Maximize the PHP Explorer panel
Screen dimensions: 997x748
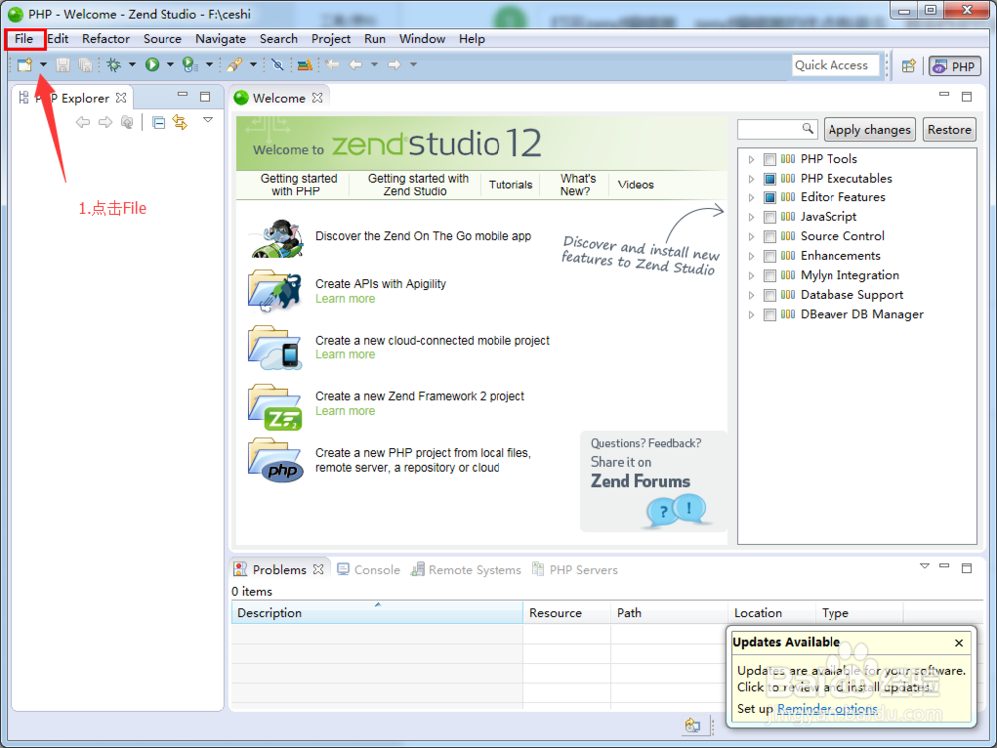(x=204, y=97)
